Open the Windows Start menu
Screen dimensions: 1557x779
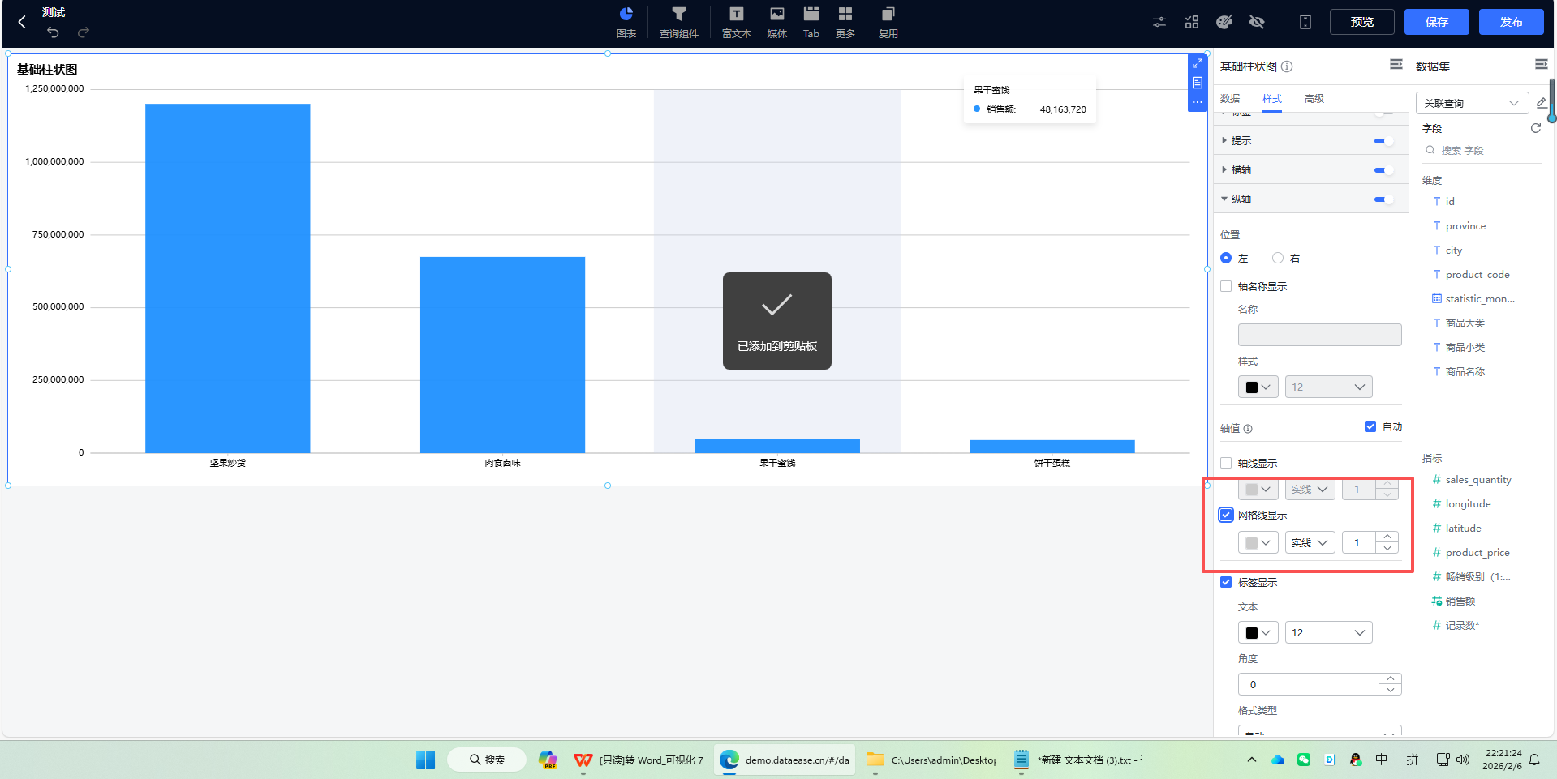pyautogui.click(x=425, y=760)
